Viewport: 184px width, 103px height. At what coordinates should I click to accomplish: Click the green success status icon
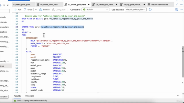click(15, 100)
